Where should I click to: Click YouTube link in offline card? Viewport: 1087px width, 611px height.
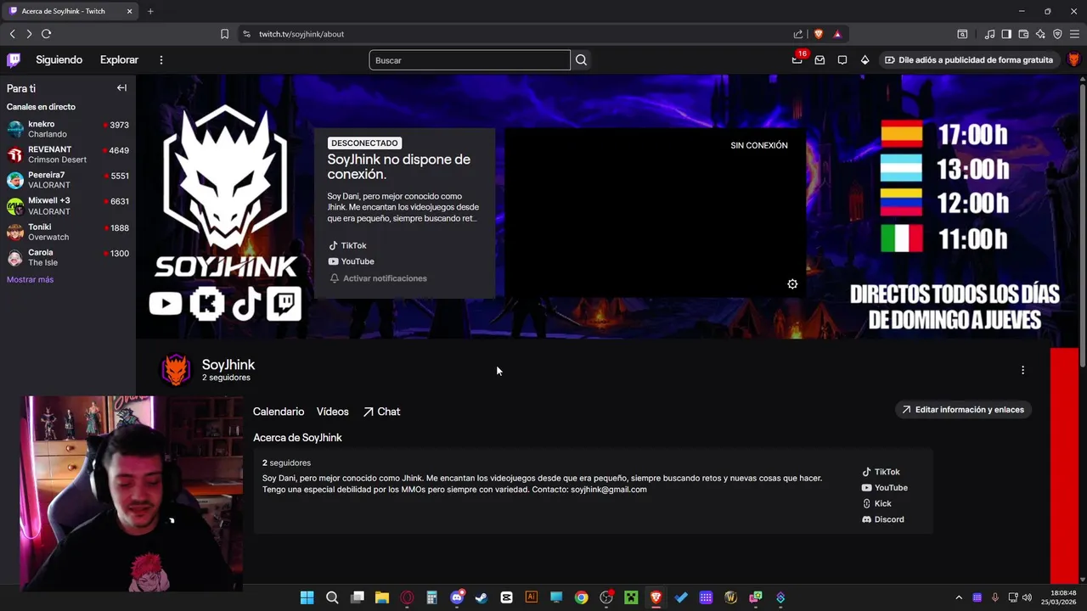351,261
